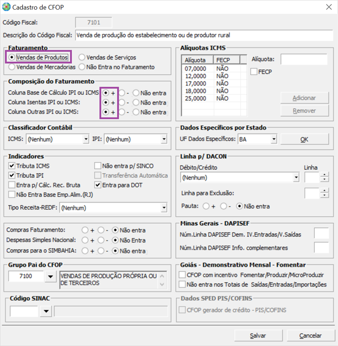Click the Cancelar button
The height and width of the screenshot is (346, 338).
[310, 335]
